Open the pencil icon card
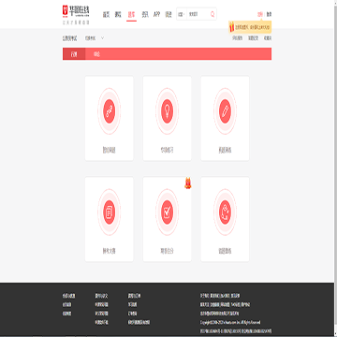Screen dimensions: 337x337 (x=225, y=118)
